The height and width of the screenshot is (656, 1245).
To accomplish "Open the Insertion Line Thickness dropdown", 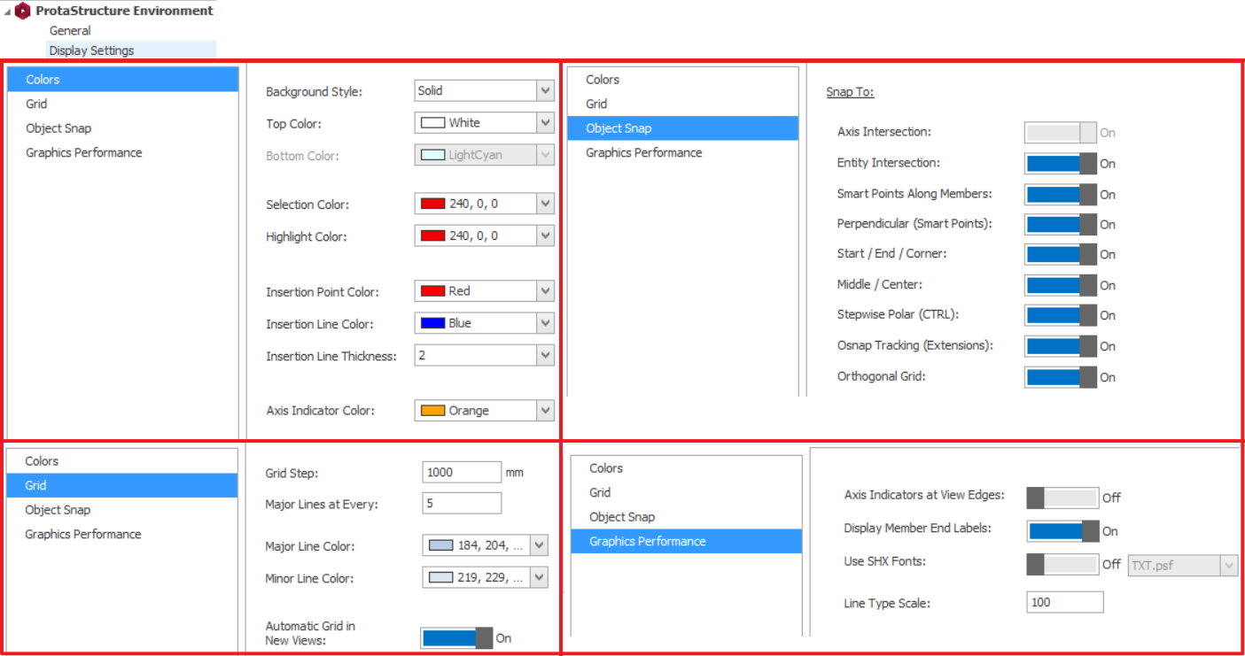I will (545, 356).
